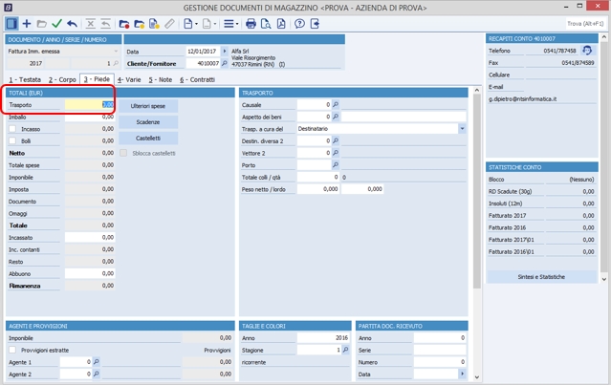Click the printer icon in toolbar
Screen dimensions: 611x385
[251, 23]
